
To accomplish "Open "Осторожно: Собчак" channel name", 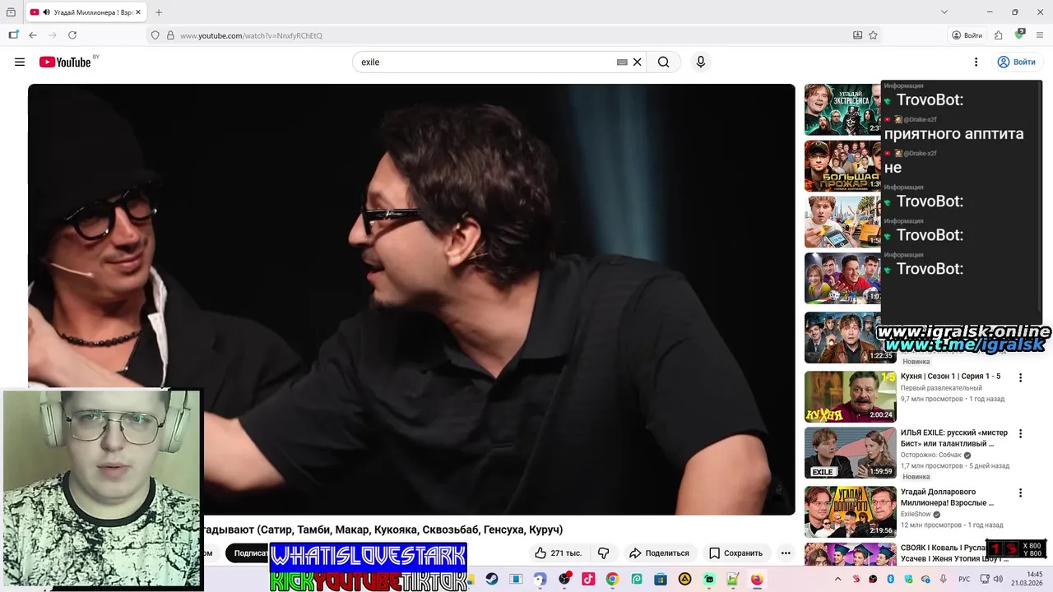I will [930, 455].
